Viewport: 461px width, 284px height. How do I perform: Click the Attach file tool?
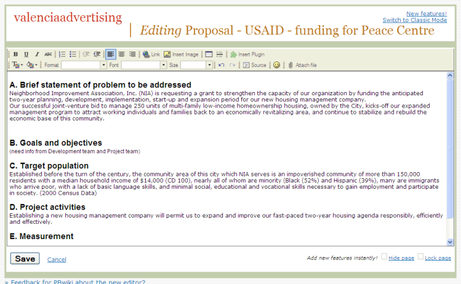(303, 65)
